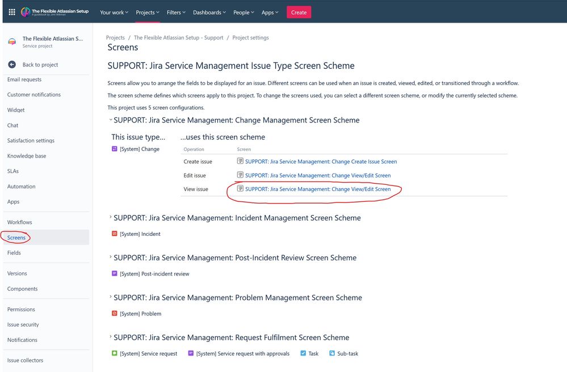The image size is (567, 372).
Task: Click the service project avatar icon
Action: pos(12,42)
